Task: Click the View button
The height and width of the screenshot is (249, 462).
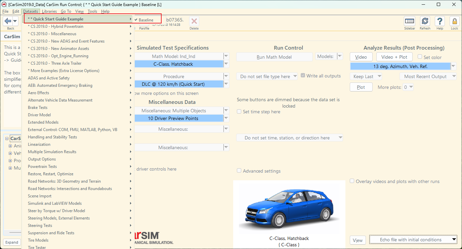Action: coord(358,240)
